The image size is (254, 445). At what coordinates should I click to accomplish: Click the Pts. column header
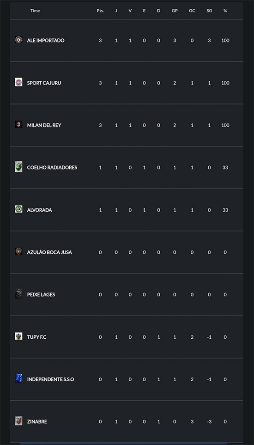coord(100,11)
